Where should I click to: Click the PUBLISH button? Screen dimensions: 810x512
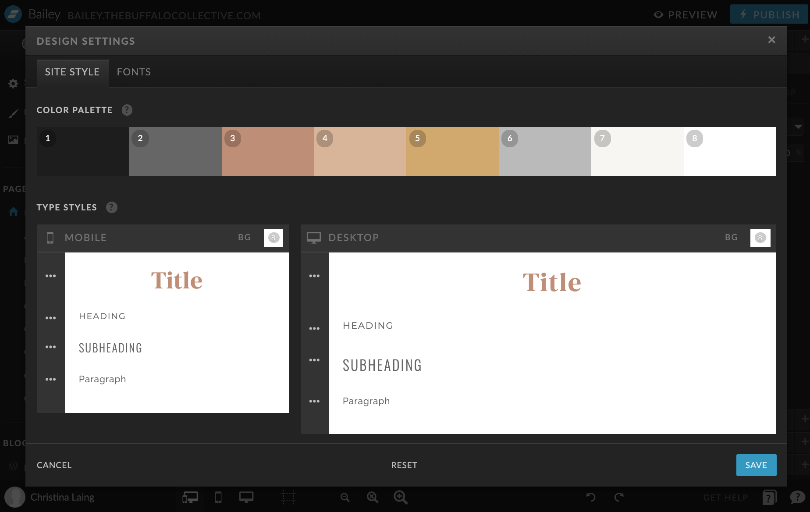pos(769,14)
